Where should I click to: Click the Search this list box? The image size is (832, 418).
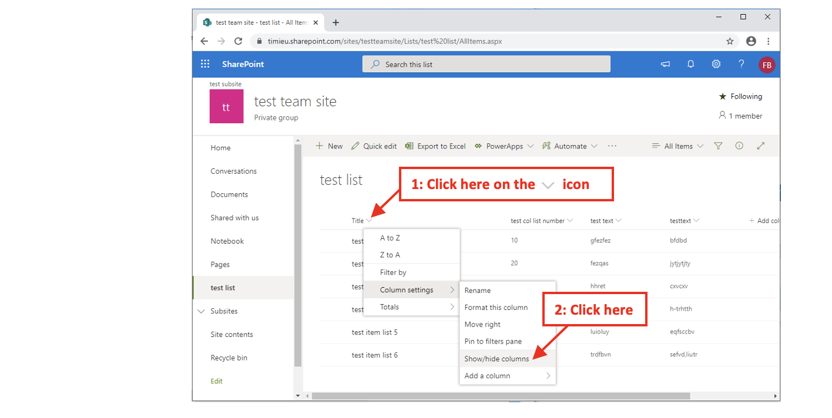point(486,64)
